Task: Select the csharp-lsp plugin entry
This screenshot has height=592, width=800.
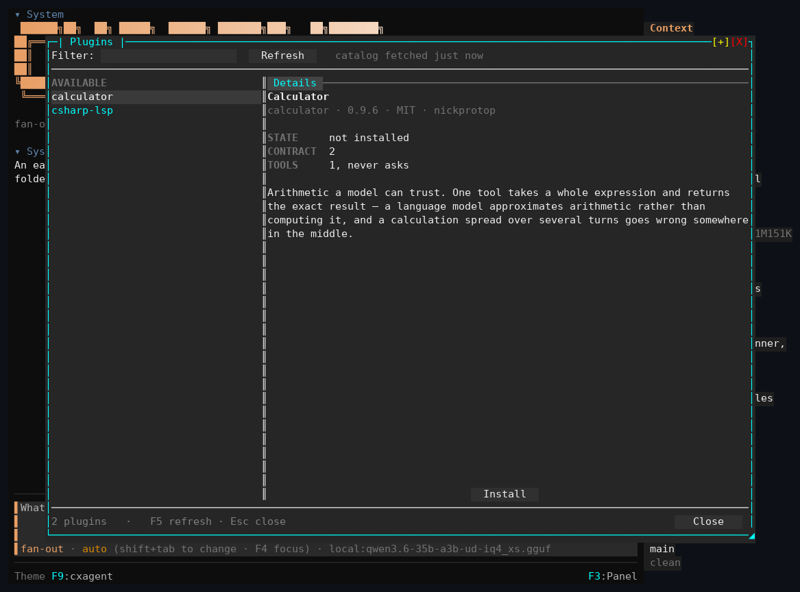Action: point(82,110)
